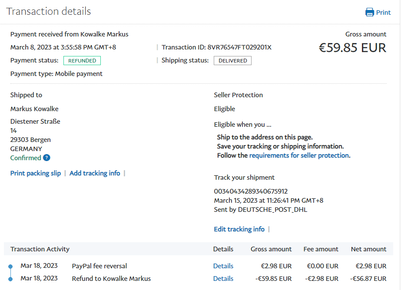
Task: Click the green Confirmed address label
Action: click(x=26, y=158)
